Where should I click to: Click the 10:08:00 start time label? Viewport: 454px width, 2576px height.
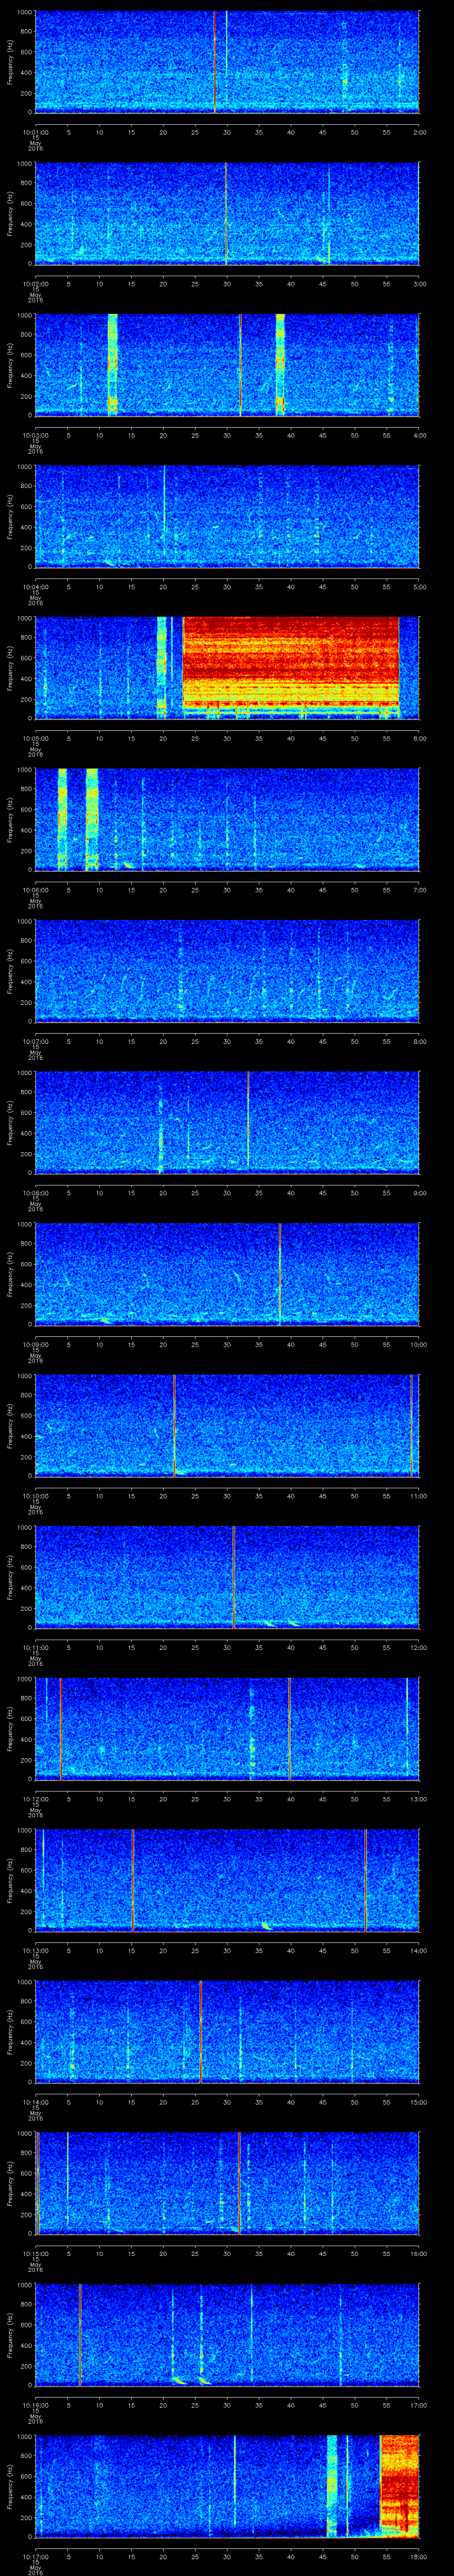pyautogui.click(x=36, y=1192)
